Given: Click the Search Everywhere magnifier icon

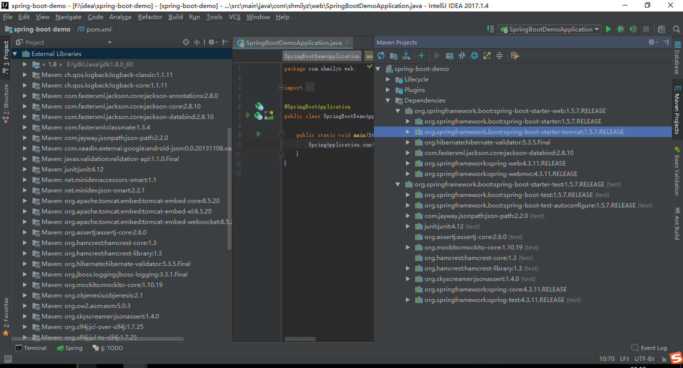Looking at the screenshot, I should coord(676,29).
